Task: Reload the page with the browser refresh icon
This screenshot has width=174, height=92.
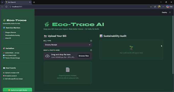Action: point(6,7)
